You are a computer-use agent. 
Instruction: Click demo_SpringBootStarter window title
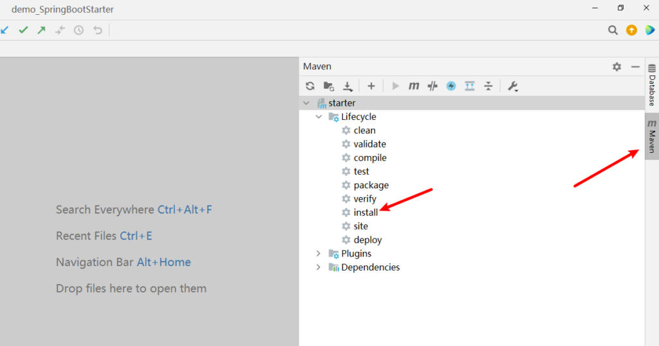tap(62, 9)
